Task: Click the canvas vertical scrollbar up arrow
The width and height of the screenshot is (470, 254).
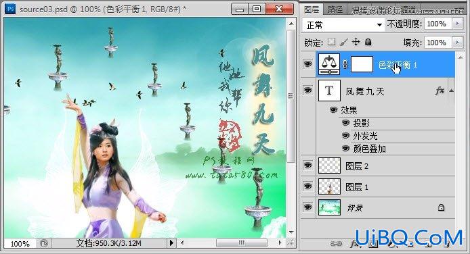Action: tap(291, 23)
